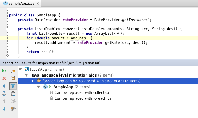Click the Collapse All icon
The width and height of the screenshot is (198, 118).
[x=4, y=94]
